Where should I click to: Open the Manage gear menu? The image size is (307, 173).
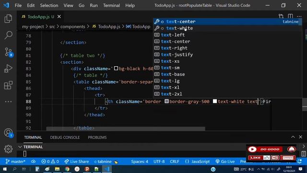pyautogui.click(x=8, y=149)
